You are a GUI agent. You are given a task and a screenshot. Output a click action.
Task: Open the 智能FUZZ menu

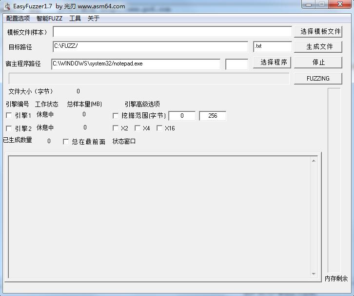(x=49, y=18)
